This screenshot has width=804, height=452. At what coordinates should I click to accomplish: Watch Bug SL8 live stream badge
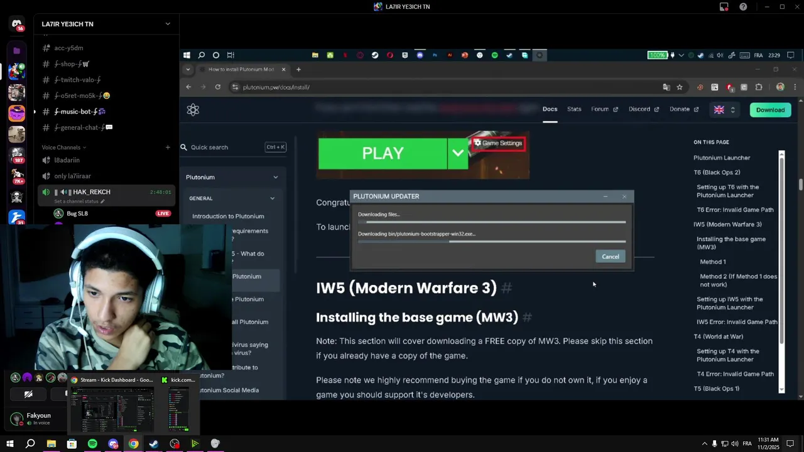point(163,213)
